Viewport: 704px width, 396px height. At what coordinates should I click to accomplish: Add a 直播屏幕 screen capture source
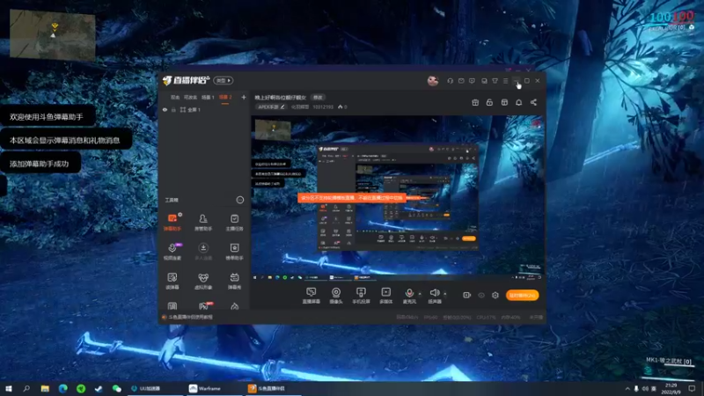click(x=312, y=296)
